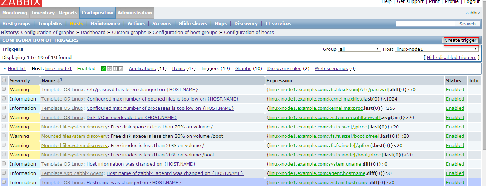The width and height of the screenshot is (486, 186).
Task: Check the Disk I/O is overloaded trigger
Action: coord(4,117)
